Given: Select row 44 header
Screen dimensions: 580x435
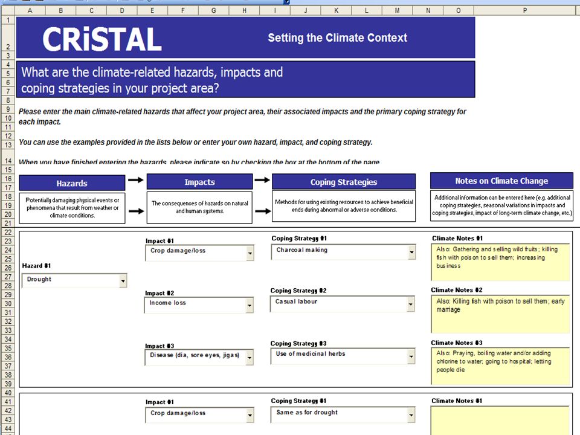Looking at the screenshot, I should (8, 428).
